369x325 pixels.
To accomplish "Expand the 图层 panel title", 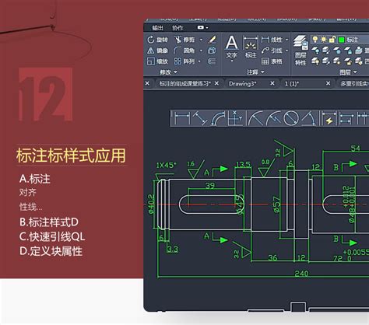I will pos(348,72).
